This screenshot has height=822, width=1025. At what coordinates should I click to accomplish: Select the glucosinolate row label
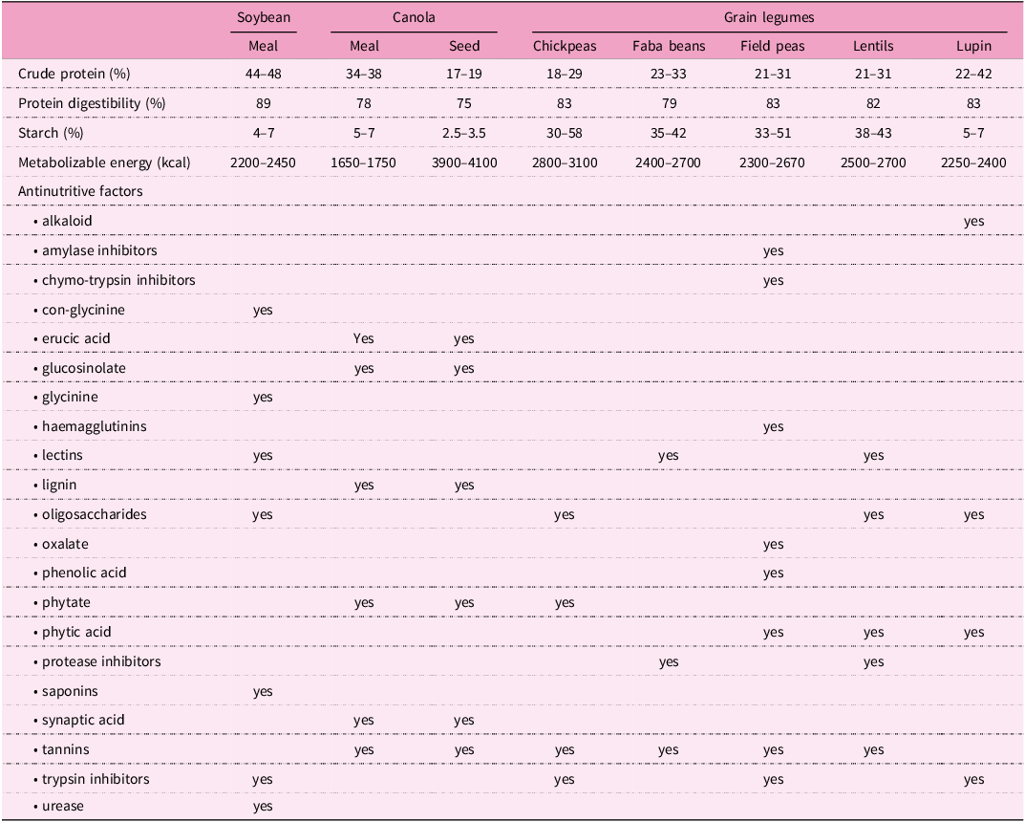84,368
